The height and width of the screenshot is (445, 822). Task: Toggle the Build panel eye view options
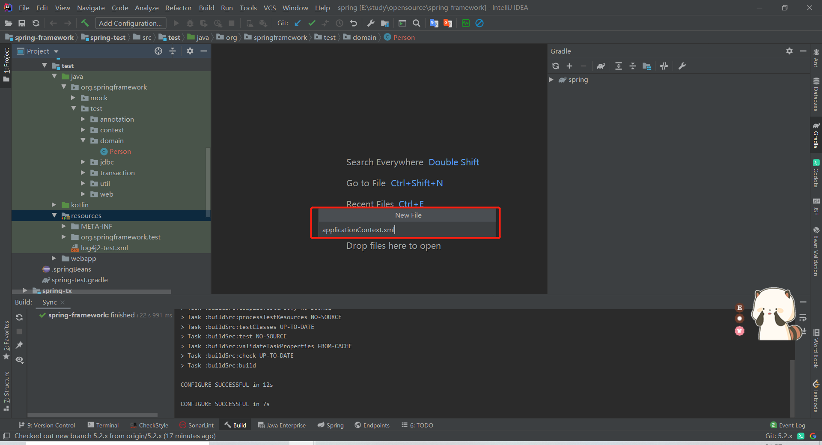[19, 360]
